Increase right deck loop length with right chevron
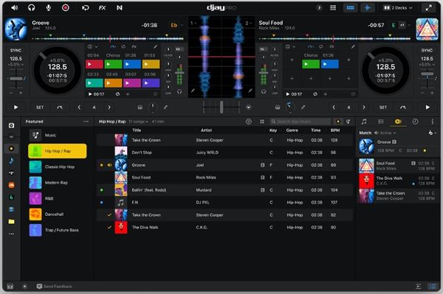The height and width of the screenshot is (294, 443). [363, 108]
